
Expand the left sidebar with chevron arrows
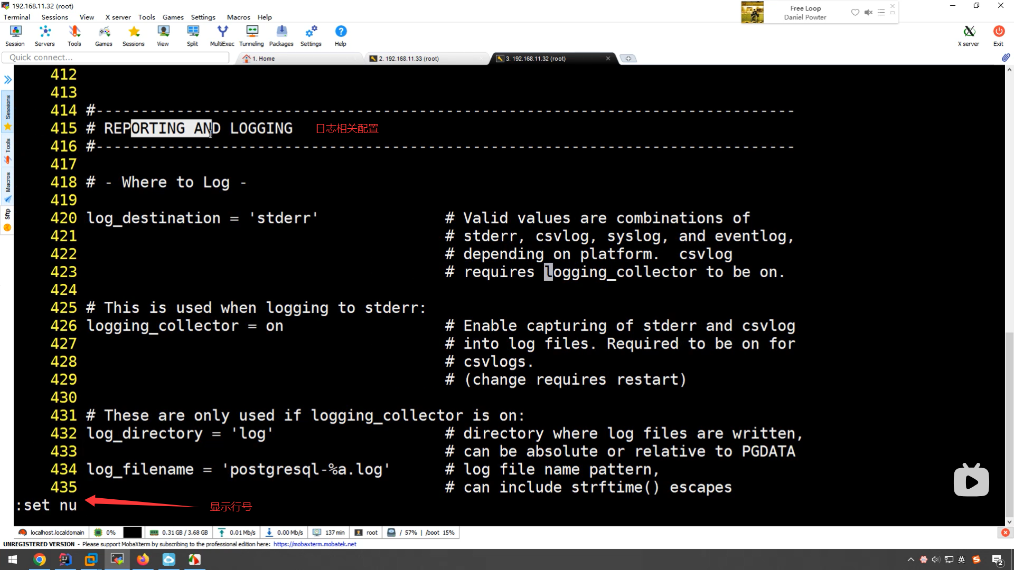(7, 80)
